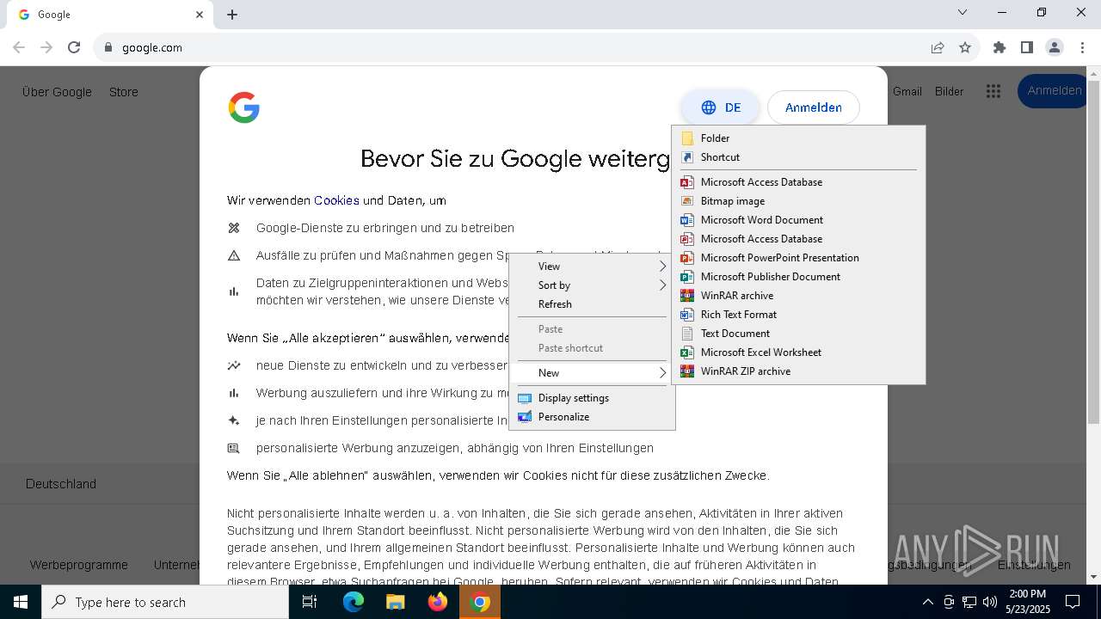Open Chrome profile avatar
The width and height of the screenshot is (1101, 619).
(1055, 47)
